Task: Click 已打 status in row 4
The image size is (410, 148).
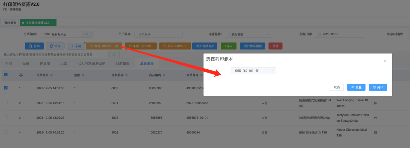Action: (x=264, y=132)
